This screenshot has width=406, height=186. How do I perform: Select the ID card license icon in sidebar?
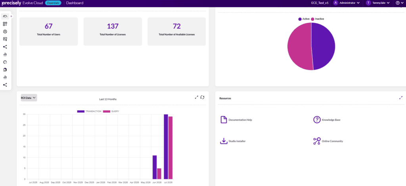5,39
